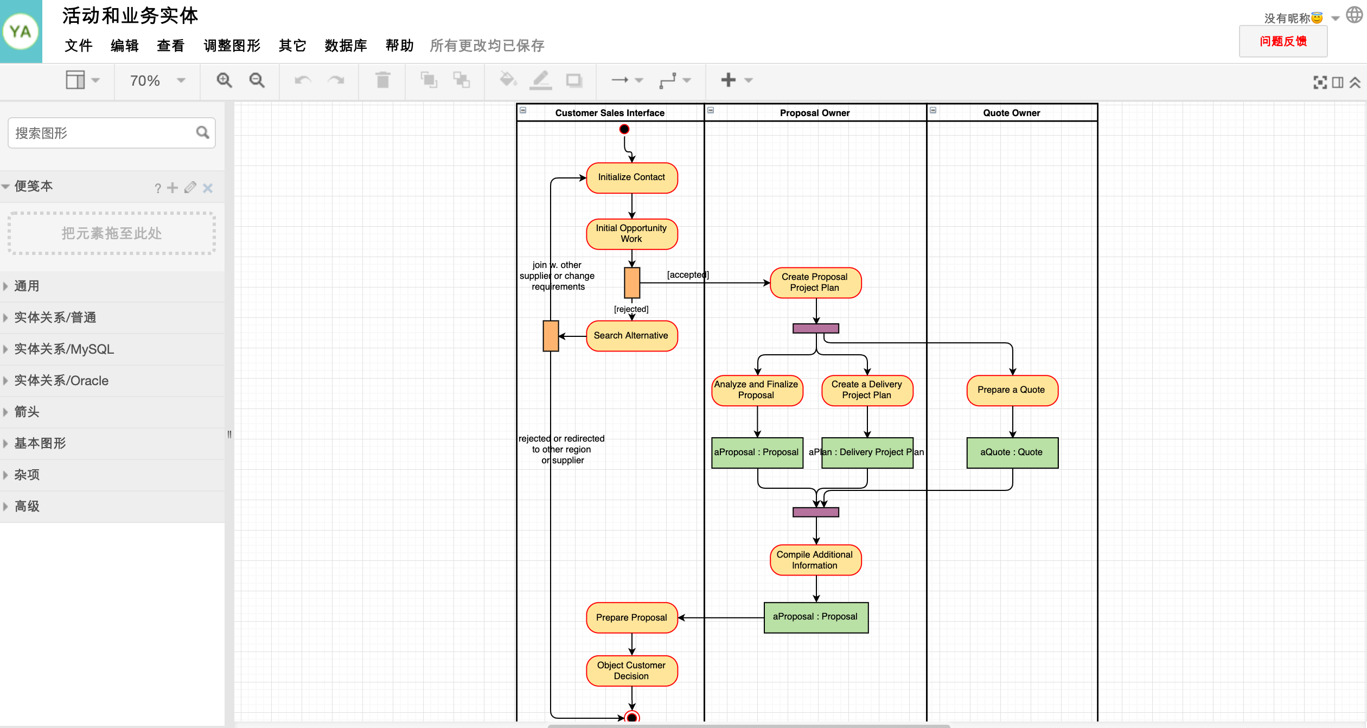Image resolution: width=1367 pixels, height=728 pixels.
Task: Select the Prepare a Quote activity node
Action: point(1012,390)
